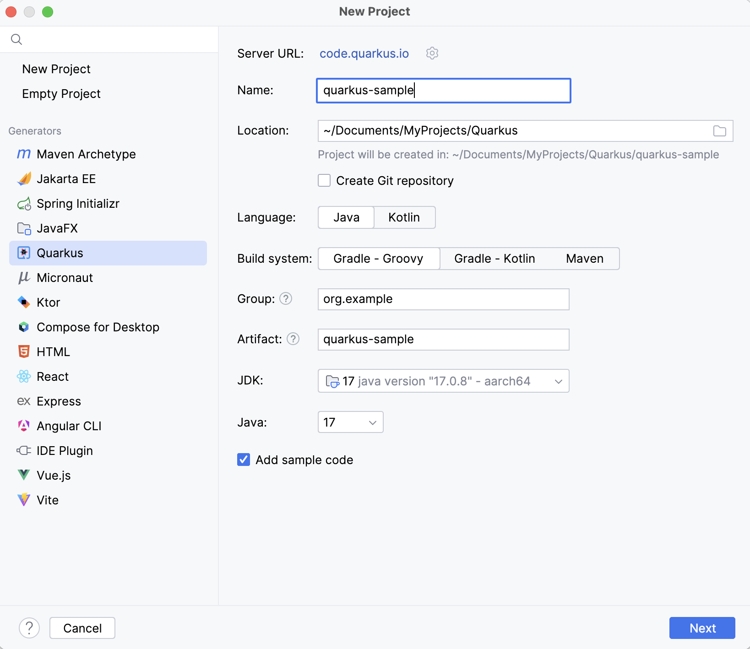
Task: Choose Gradle - Groovy build system
Action: pos(379,259)
